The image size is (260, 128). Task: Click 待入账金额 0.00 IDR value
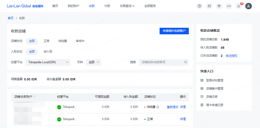coord(69,79)
